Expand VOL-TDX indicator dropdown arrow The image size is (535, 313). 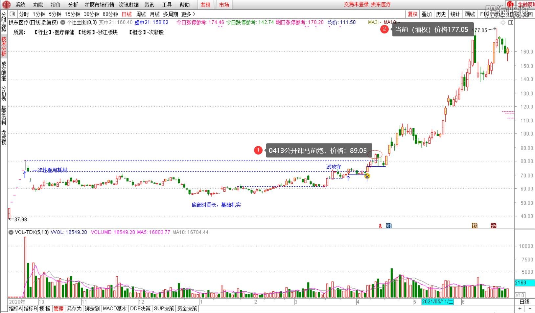pyautogui.click(x=11, y=232)
